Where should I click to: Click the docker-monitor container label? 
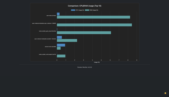(x=50, y=47)
